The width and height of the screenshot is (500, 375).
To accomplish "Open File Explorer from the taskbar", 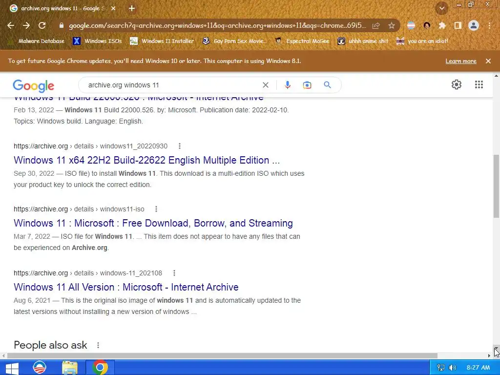I will tap(70, 368).
